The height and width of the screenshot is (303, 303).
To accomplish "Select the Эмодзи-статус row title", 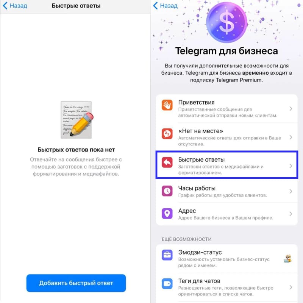I will point(200,252).
